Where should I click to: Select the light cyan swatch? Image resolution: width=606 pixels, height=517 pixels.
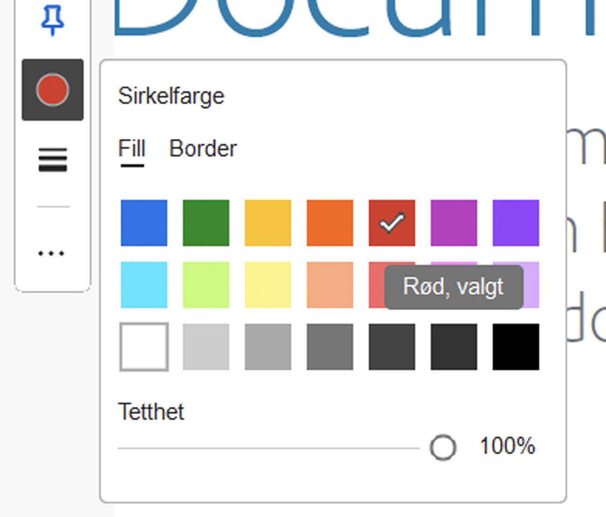[144, 285]
